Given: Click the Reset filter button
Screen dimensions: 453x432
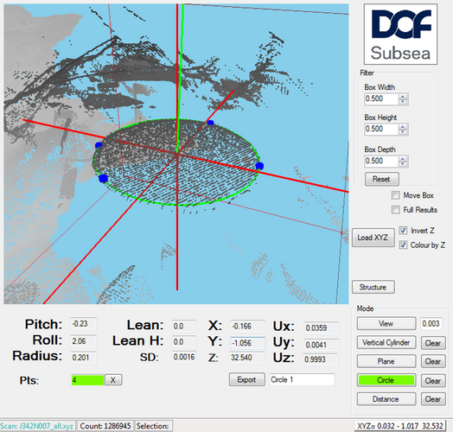Looking at the screenshot, I should click(x=381, y=179).
